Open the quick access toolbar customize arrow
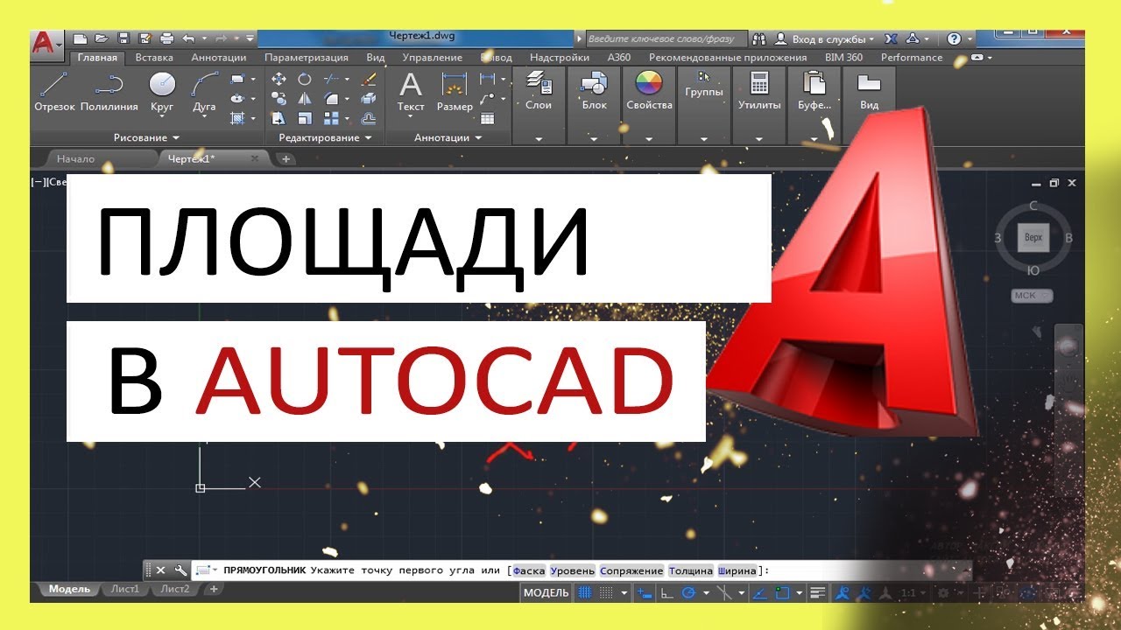This screenshot has width=1121, height=630. 250,39
